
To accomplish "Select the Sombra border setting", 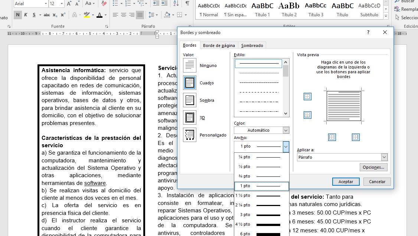I will [x=189, y=100].
